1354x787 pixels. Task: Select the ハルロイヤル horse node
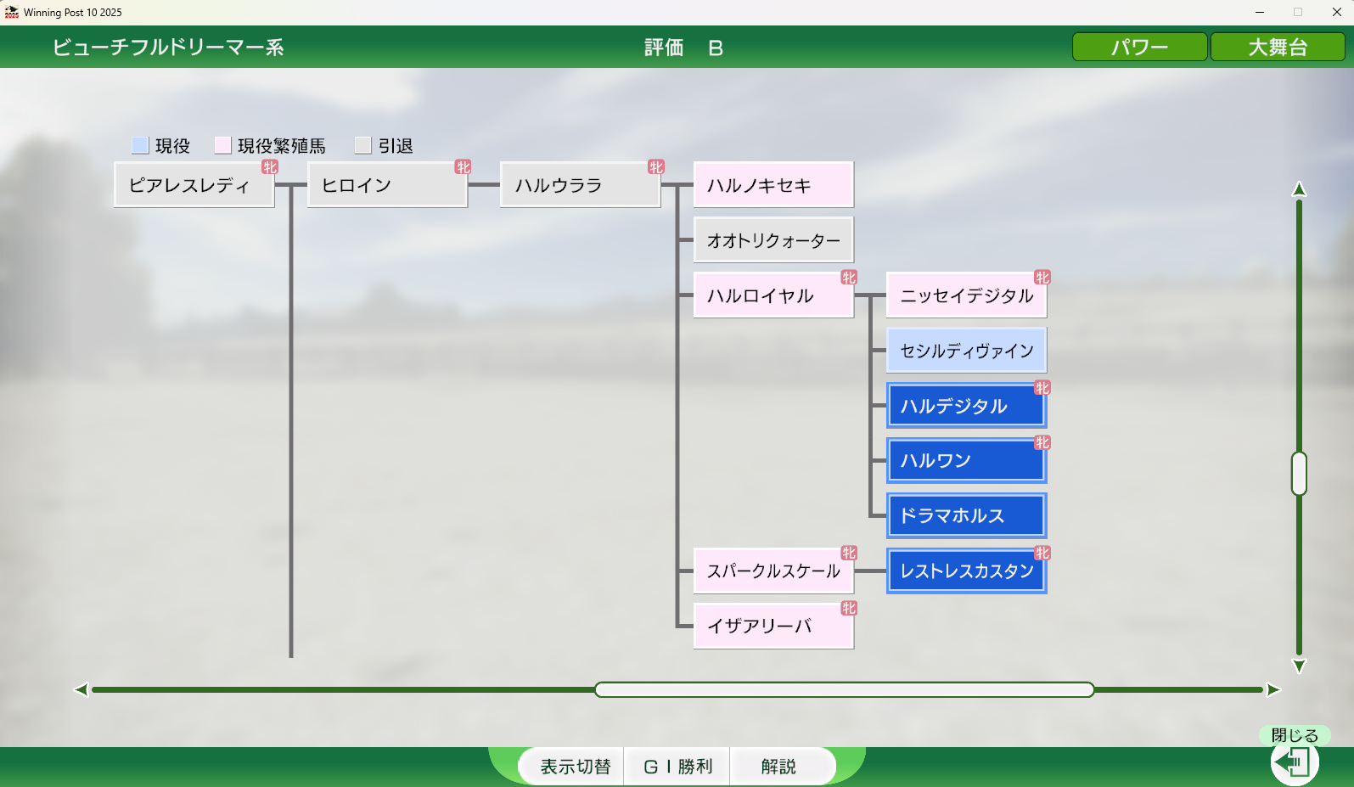(773, 295)
